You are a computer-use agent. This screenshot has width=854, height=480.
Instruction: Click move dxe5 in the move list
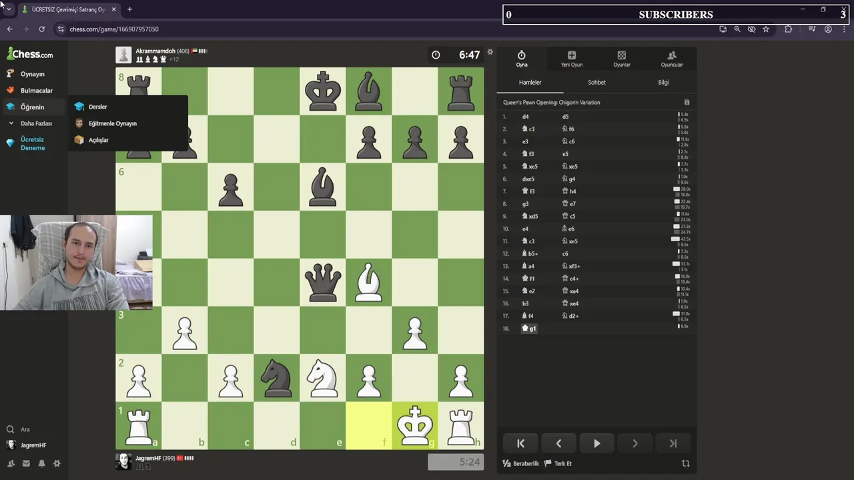coord(528,179)
